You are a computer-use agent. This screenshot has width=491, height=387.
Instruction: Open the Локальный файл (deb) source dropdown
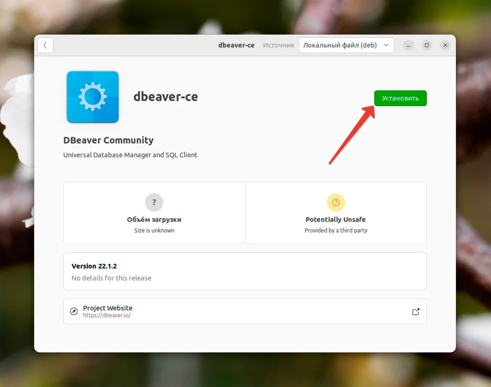[x=346, y=45]
